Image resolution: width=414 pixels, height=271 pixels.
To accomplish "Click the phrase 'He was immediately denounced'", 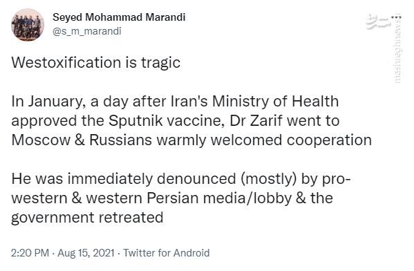I will click(x=123, y=179).
